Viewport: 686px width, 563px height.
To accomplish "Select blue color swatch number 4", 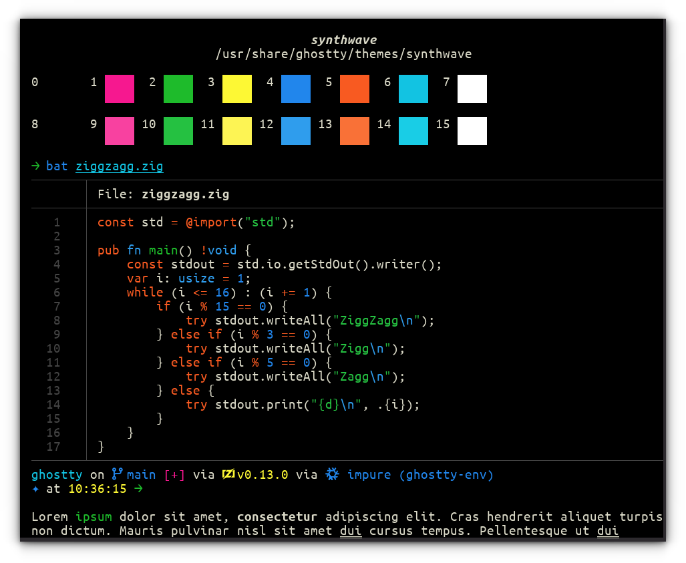I will coord(295,89).
